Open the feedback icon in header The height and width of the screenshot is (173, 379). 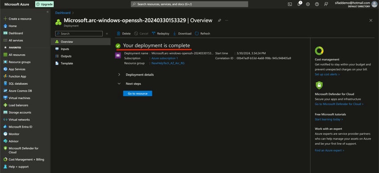[326, 4]
